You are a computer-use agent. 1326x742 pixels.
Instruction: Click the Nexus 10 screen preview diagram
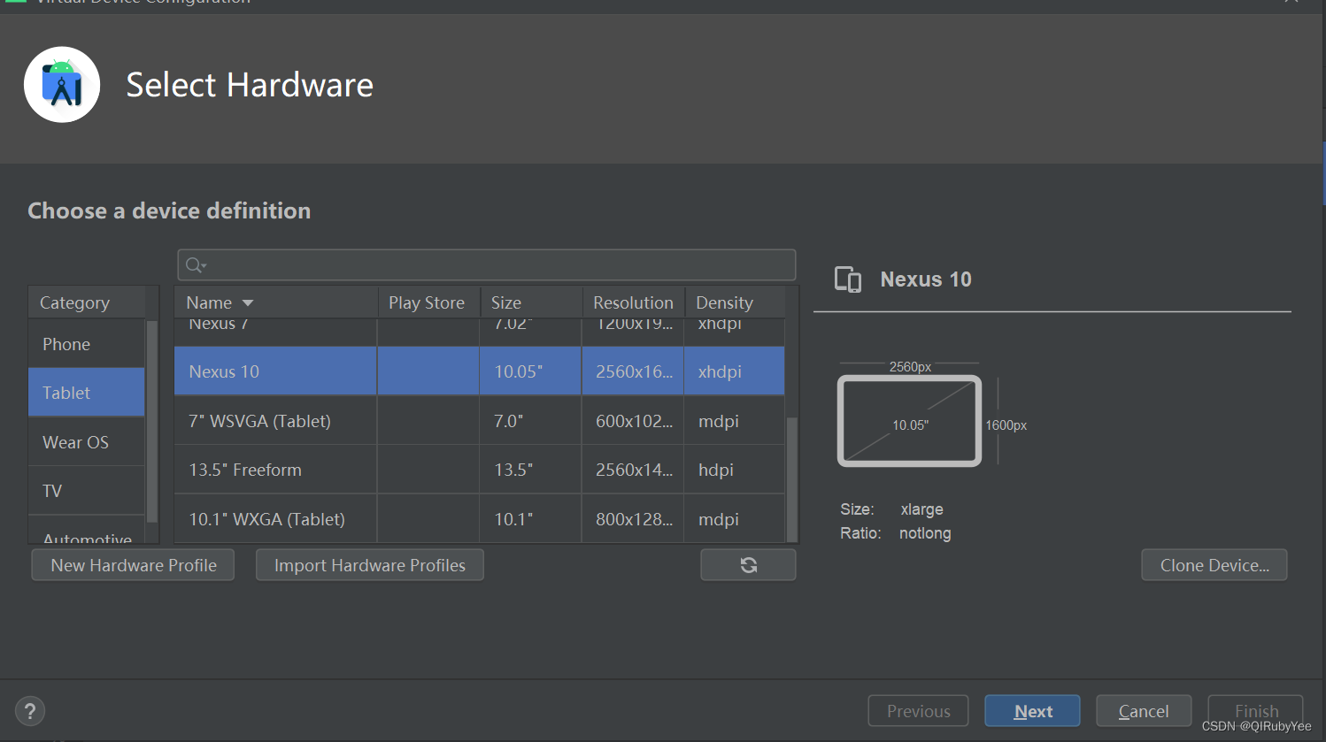coord(910,421)
